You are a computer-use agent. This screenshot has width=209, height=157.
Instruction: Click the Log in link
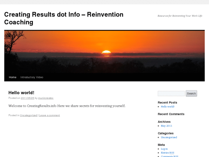click(164, 149)
